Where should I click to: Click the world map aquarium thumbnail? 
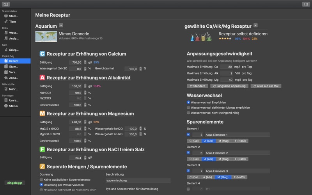(46, 36)
